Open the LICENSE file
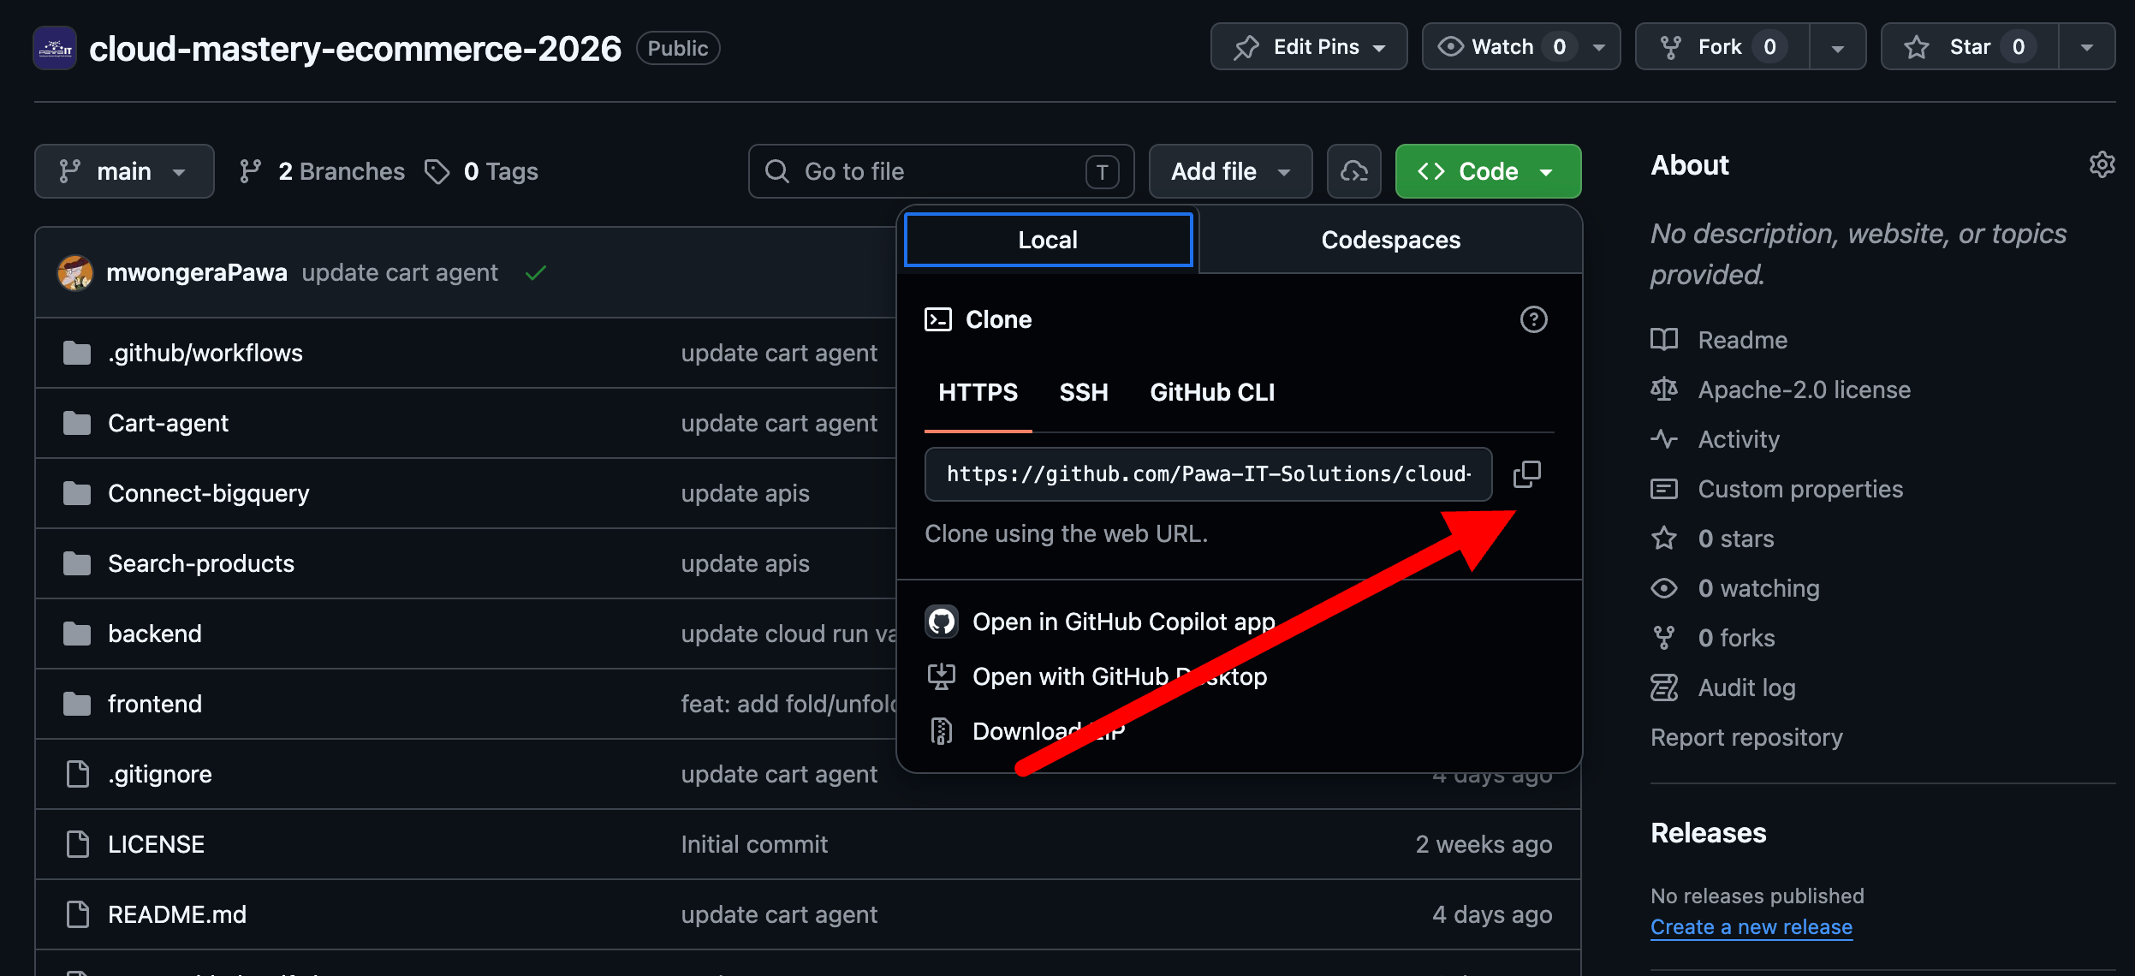This screenshot has height=976, width=2135. [x=156, y=844]
